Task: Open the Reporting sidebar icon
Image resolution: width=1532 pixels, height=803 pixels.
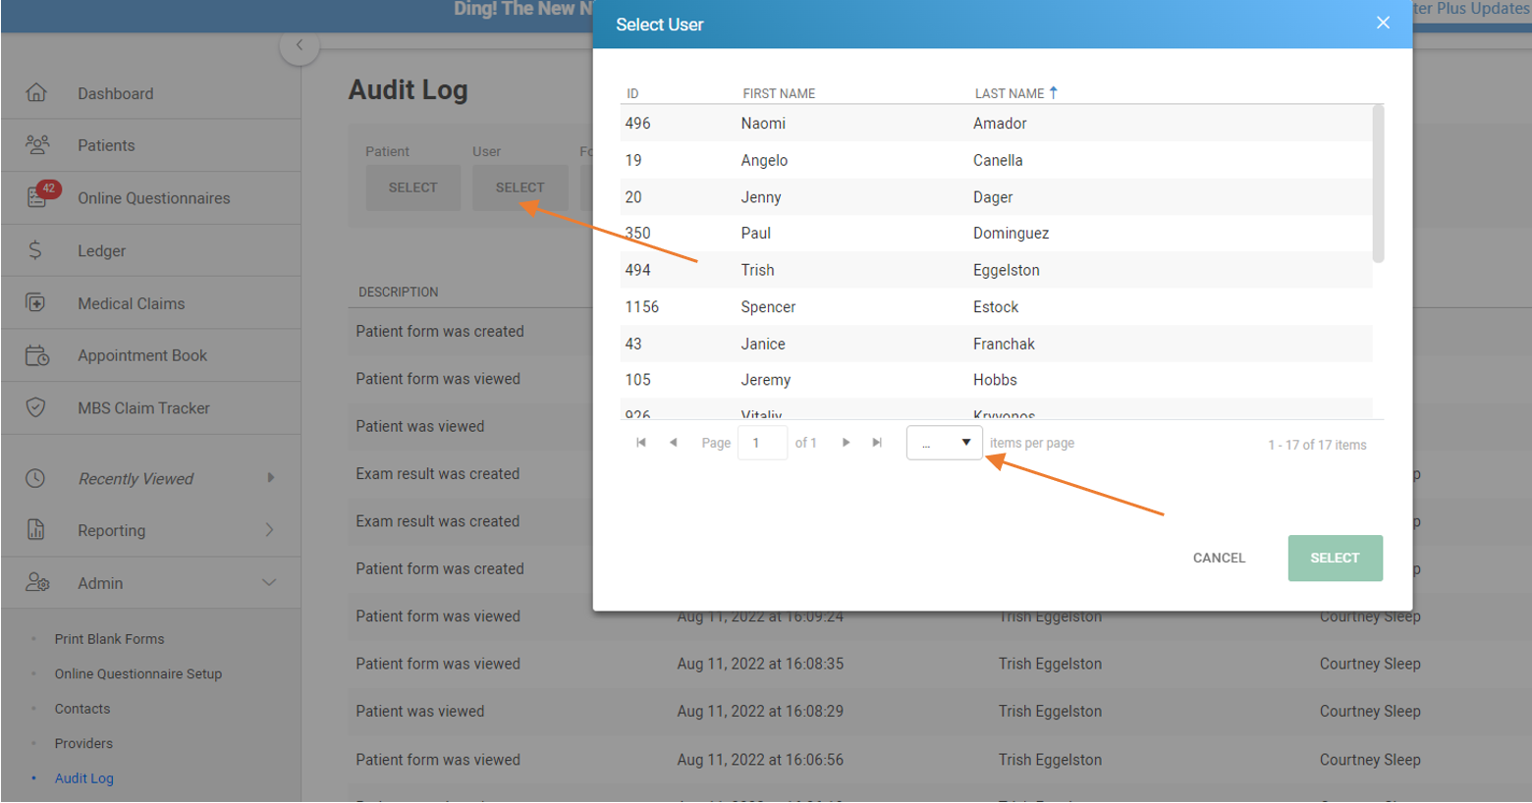Action: tap(37, 530)
